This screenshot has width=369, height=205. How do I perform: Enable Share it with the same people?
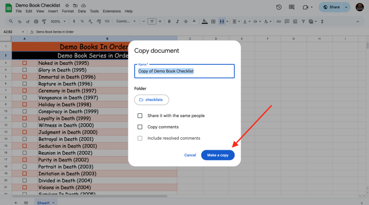[x=140, y=116]
